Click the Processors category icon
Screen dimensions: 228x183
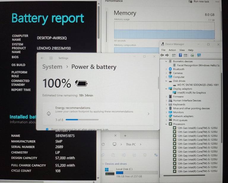tap(170, 124)
